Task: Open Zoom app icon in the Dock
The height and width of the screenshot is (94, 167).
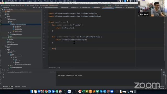Action: [x=112, y=91]
